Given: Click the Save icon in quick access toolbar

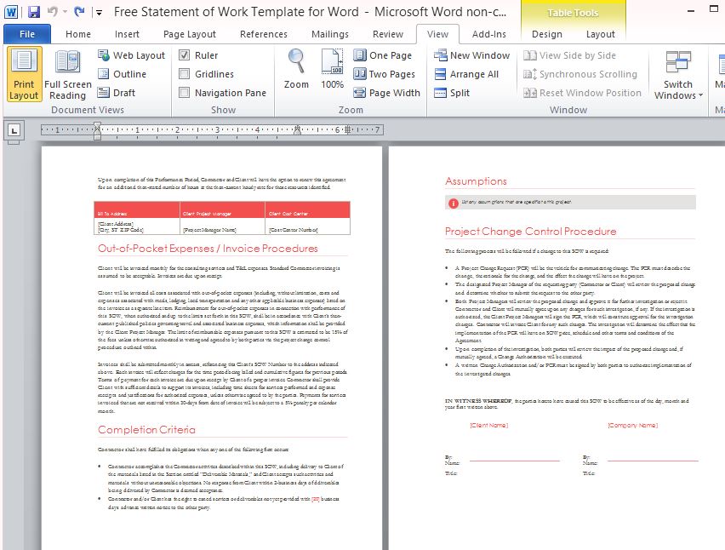Looking at the screenshot, I should (x=34, y=13).
